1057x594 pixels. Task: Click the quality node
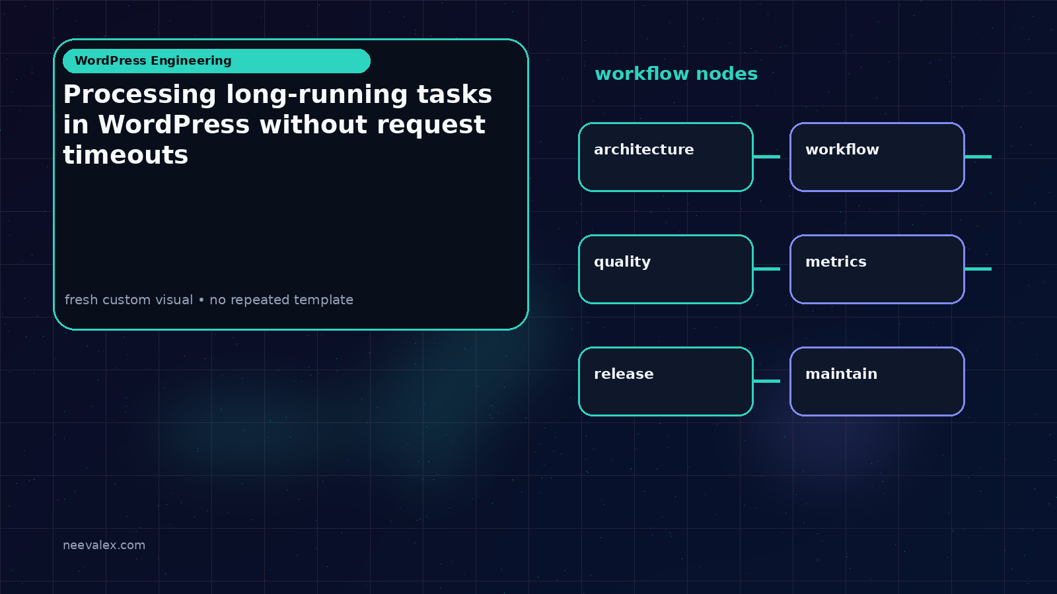(x=666, y=269)
